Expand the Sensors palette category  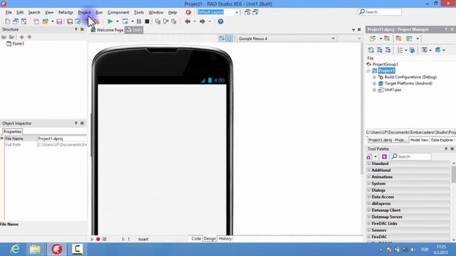pyautogui.click(x=369, y=230)
